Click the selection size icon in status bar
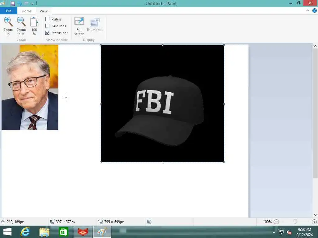The image size is (318, 238). tap(52, 222)
